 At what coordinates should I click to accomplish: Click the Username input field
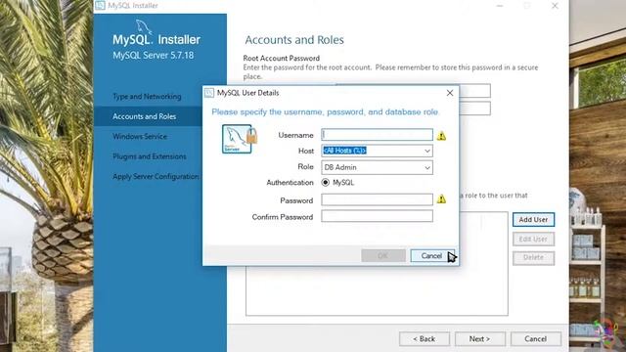[x=377, y=135]
